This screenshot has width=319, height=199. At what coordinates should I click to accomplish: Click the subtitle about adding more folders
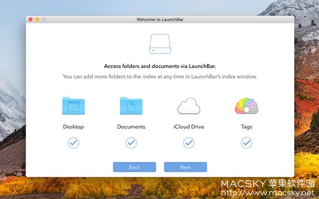click(x=160, y=76)
